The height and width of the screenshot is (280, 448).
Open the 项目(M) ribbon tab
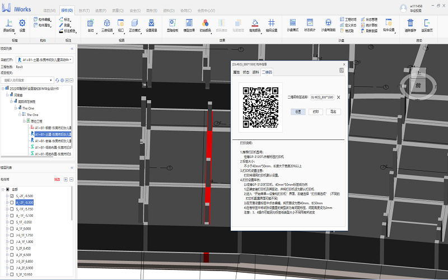(49, 11)
